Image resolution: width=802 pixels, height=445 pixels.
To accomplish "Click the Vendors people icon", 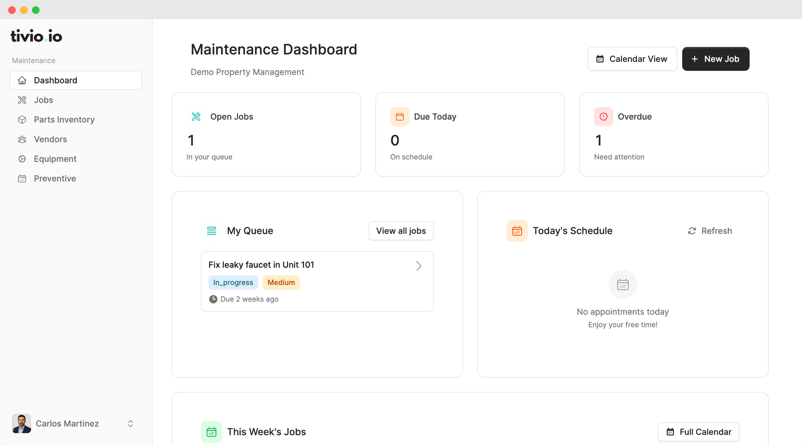I will [22, 139].
